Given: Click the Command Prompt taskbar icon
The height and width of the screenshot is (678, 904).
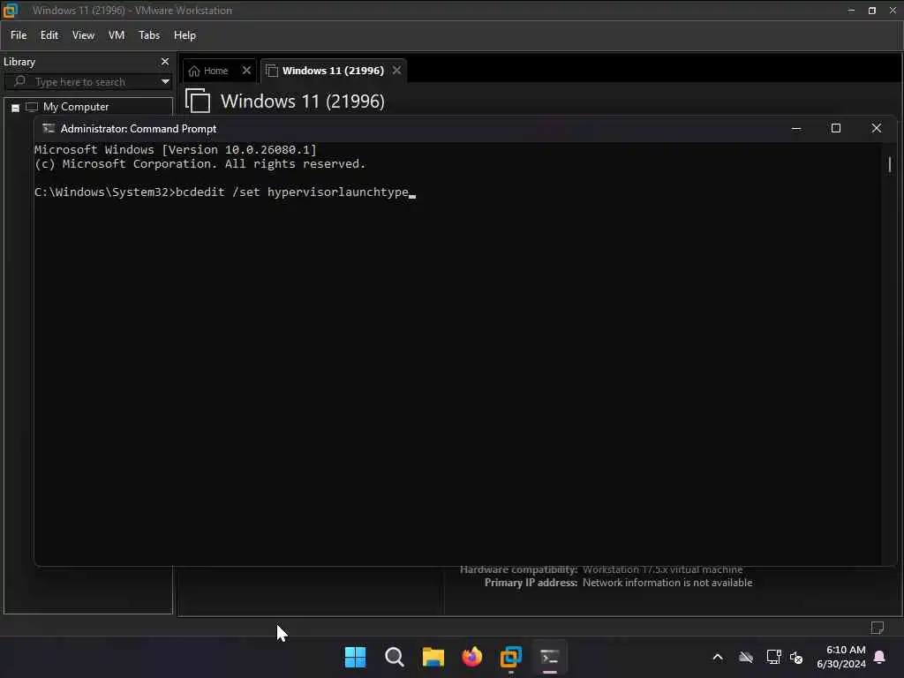Looking at the screenshot, I should click(550, 657).
